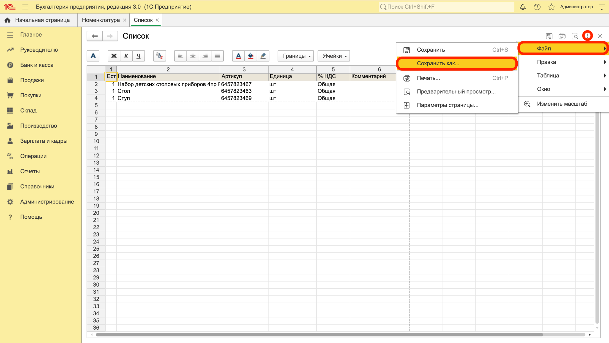Screen dimensions: 609x343
Task: Open Справочники section
Action: [41, 186]
